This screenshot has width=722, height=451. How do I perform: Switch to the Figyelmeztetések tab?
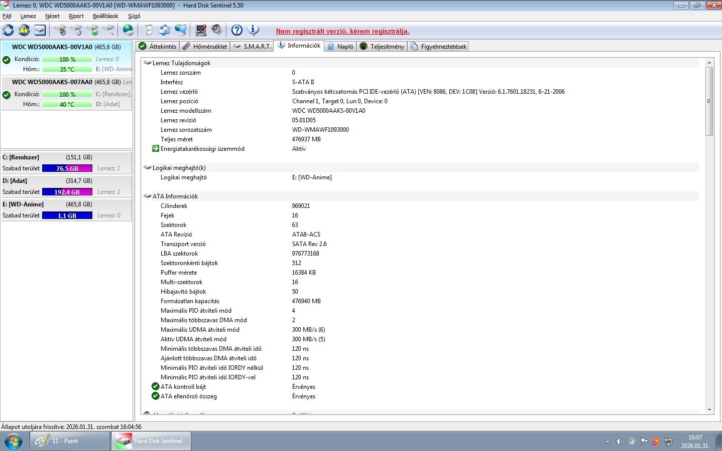439,46
